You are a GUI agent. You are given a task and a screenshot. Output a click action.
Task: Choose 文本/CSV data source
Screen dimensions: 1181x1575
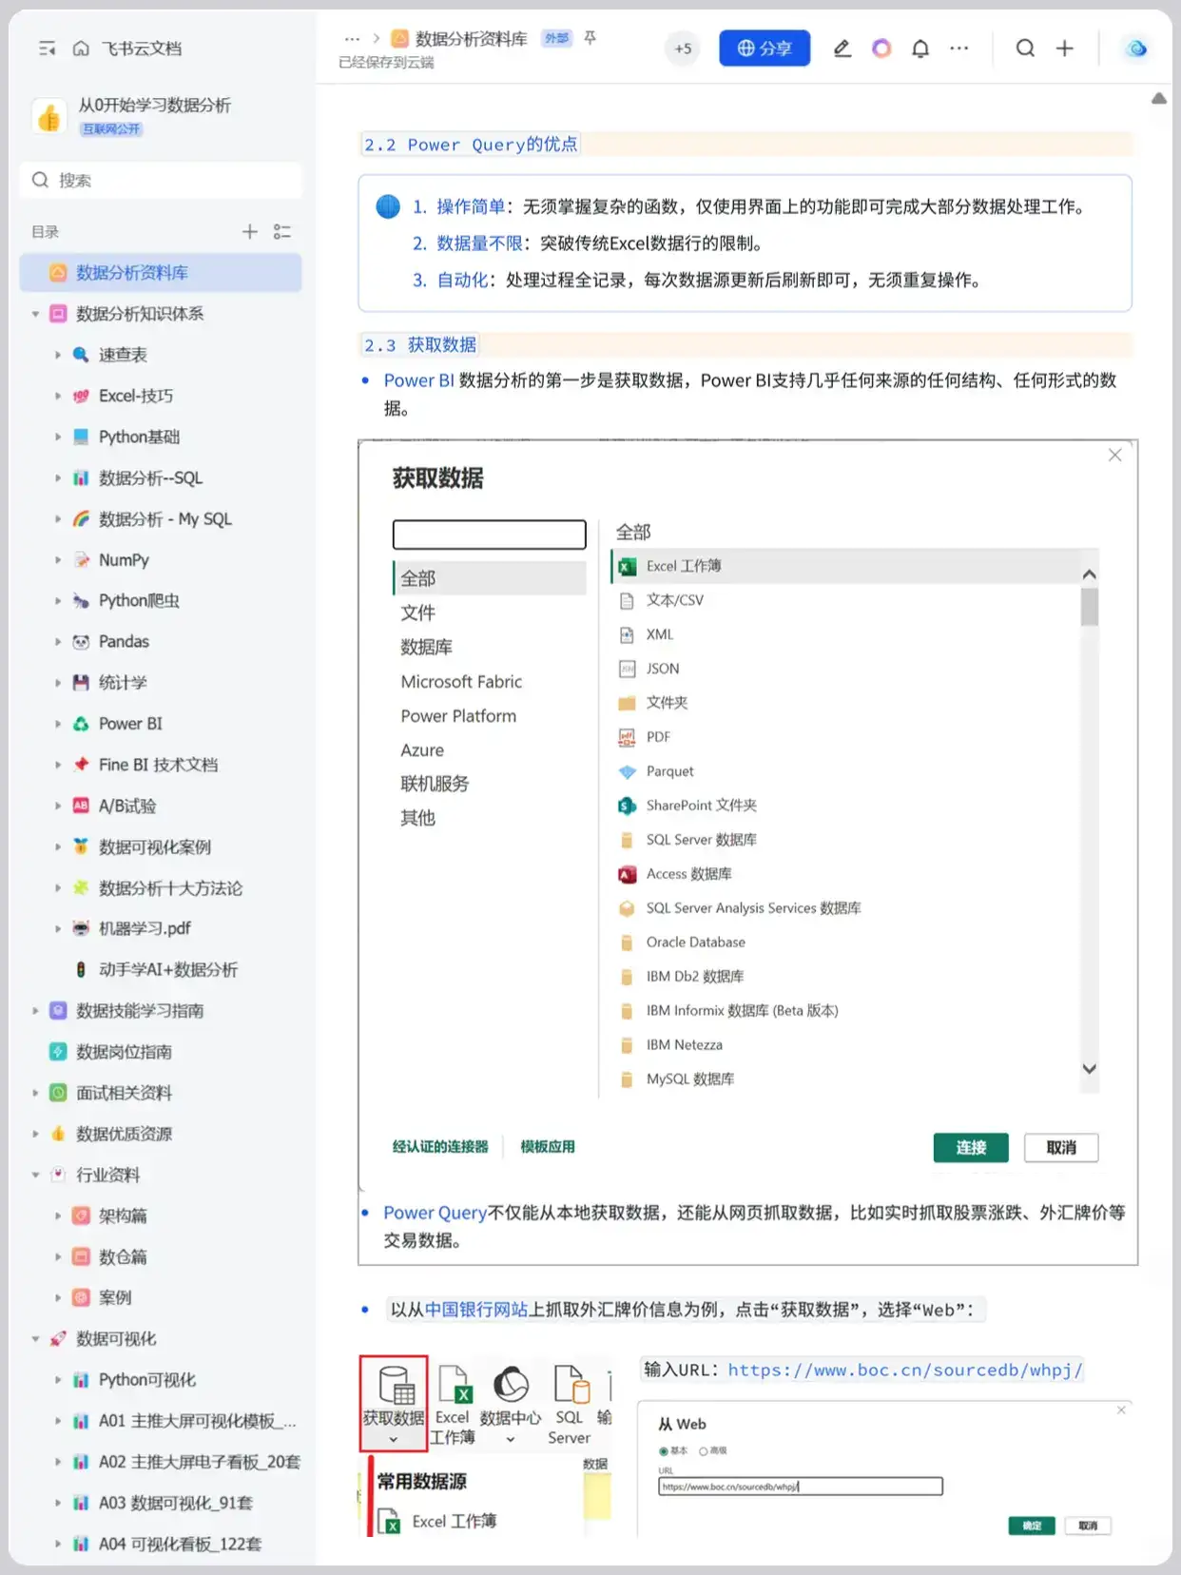[675, 600]
